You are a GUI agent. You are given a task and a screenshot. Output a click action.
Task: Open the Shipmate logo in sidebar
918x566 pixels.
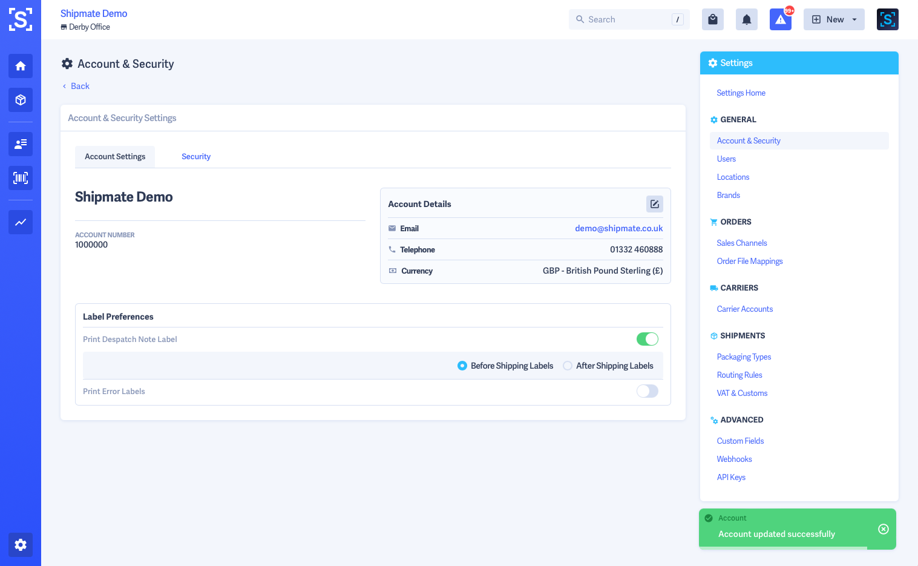(x=21, y=19)
